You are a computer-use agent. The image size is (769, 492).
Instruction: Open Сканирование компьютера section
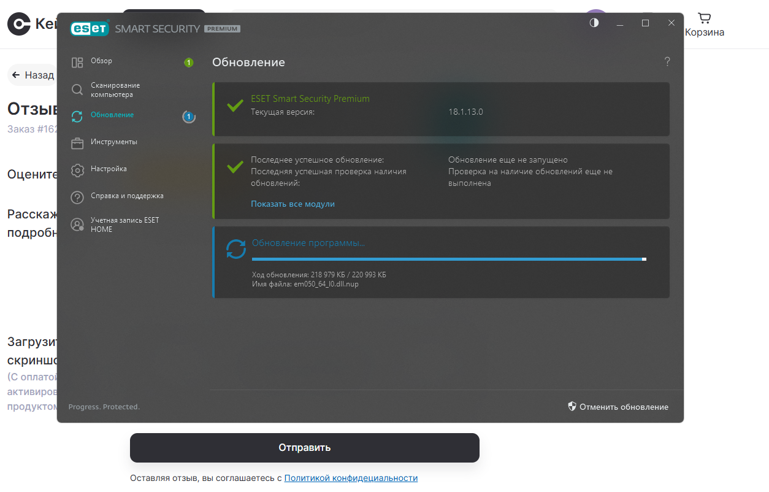coord(115,90)
